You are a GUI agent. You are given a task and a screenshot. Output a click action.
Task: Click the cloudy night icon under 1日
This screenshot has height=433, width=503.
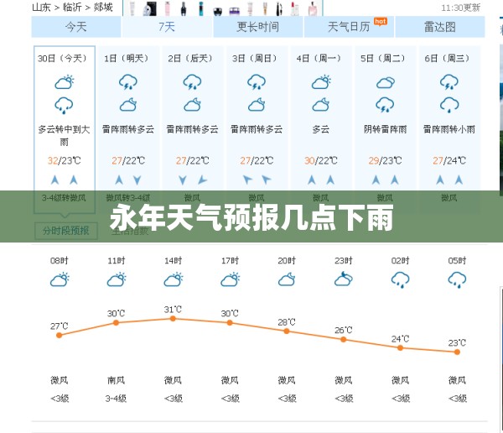(x=128, y=105)
